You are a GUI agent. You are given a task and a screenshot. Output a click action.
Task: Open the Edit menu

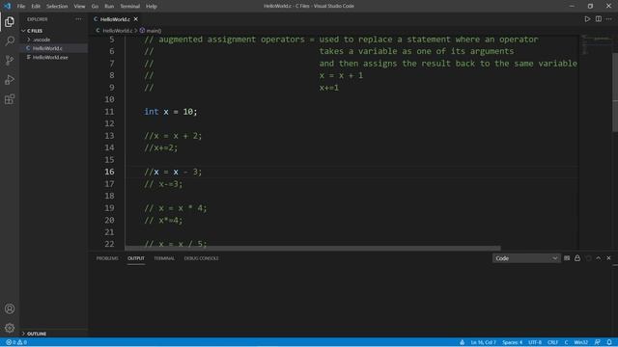click(x=36, y=6)
